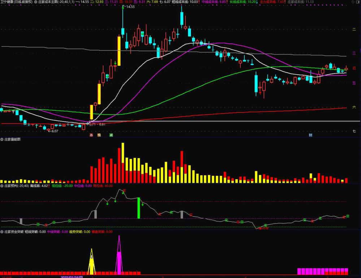Click the 财 event marker below candles
Screen dimensions: 361x278
[310, 135]
